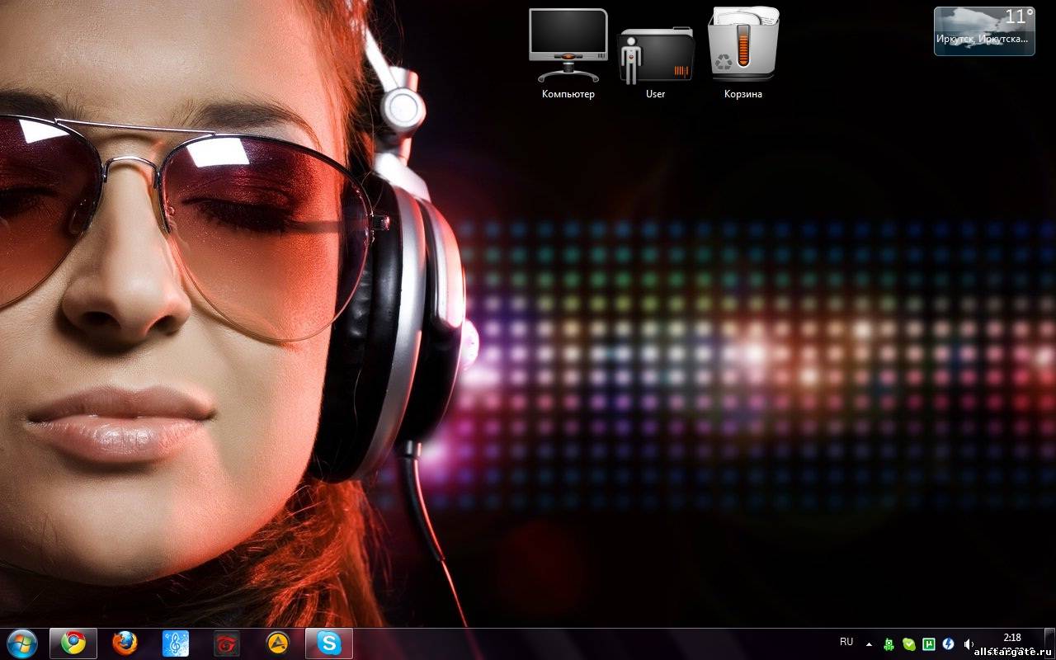This screenshot has height=660, width=1056.
Task: Open the Windows Start menu
Action: [x=22, y=643]
